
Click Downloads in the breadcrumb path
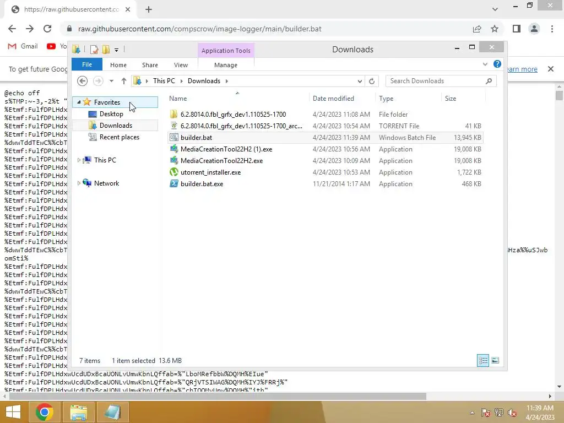point(204,81)
